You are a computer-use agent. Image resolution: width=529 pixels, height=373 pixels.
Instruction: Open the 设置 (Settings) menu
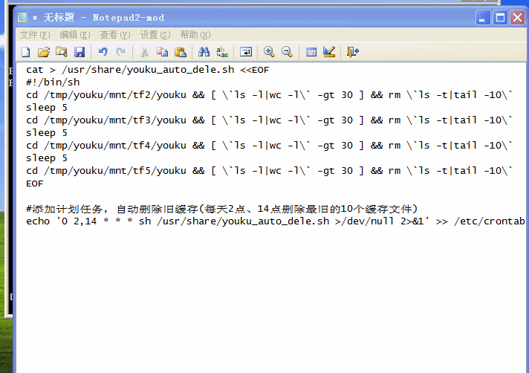(x=155, y=35)
